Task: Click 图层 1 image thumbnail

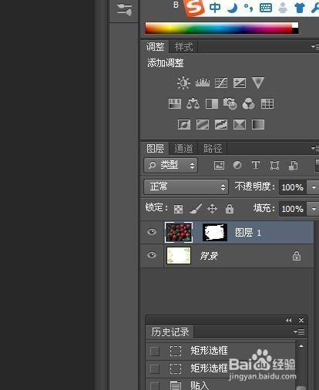Action: click(179, 232)
